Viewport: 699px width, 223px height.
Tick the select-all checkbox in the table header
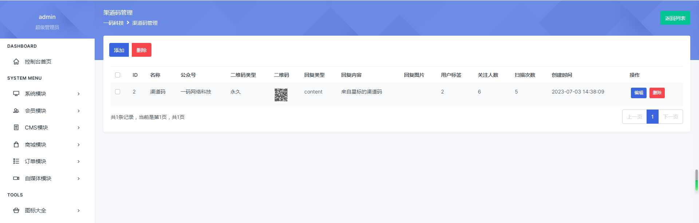[118, 75]
